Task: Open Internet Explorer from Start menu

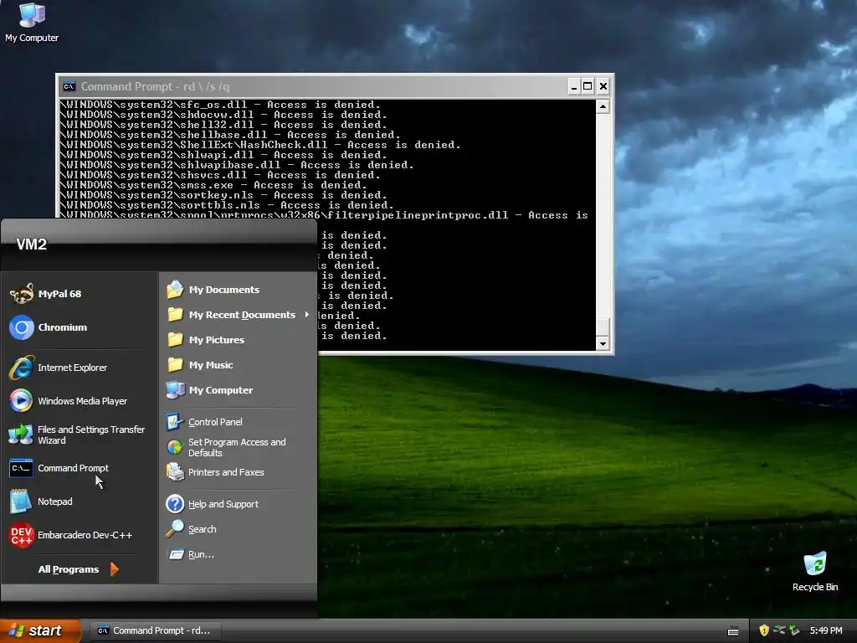Action: (x=59, y=368)
